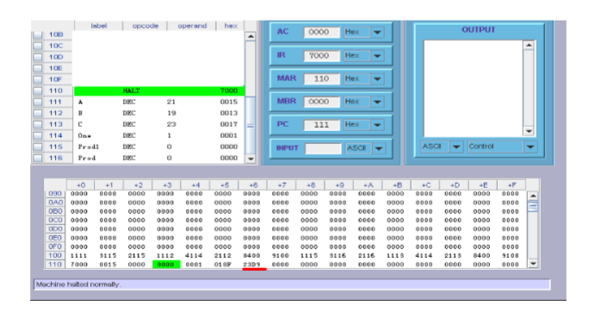Click the INPUT text field
Image resolution: width=613 pixels, height=319 pixels.
click(x=323, y=148)
